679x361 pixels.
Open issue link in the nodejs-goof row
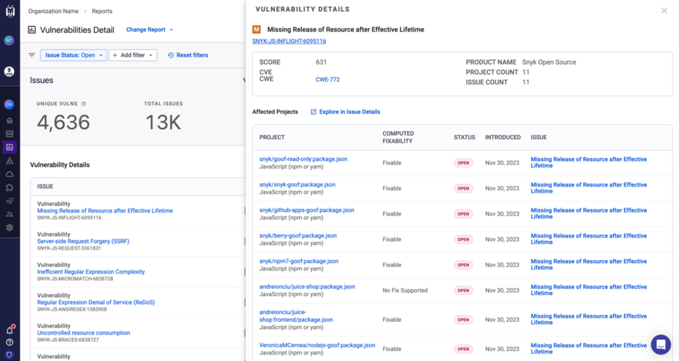[x=589, y=349]
